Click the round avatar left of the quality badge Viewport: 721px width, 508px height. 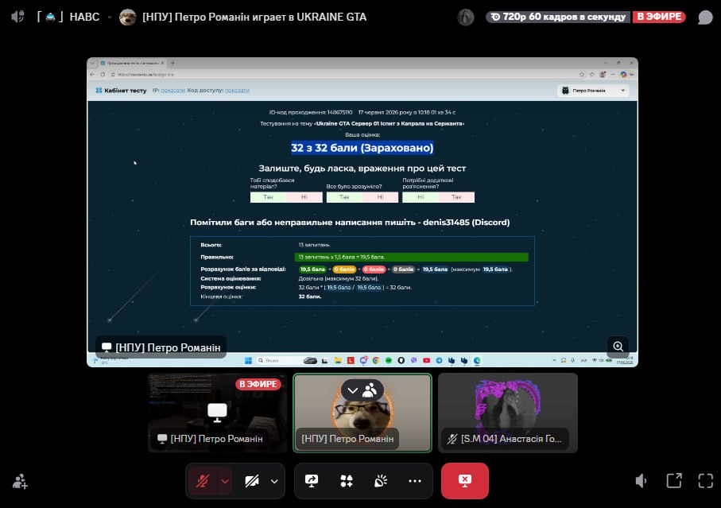[x=466, y=17]
